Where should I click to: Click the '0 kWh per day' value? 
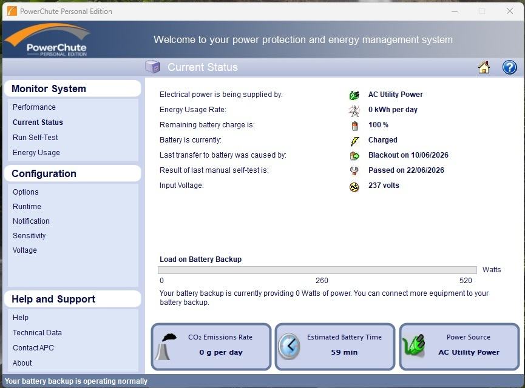393,110
